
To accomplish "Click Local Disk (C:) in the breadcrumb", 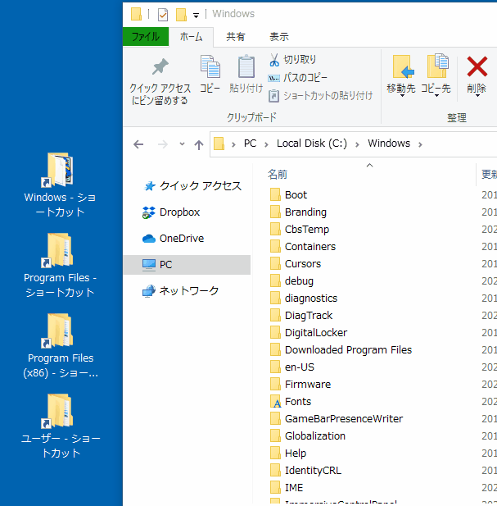I will (311, 144).
